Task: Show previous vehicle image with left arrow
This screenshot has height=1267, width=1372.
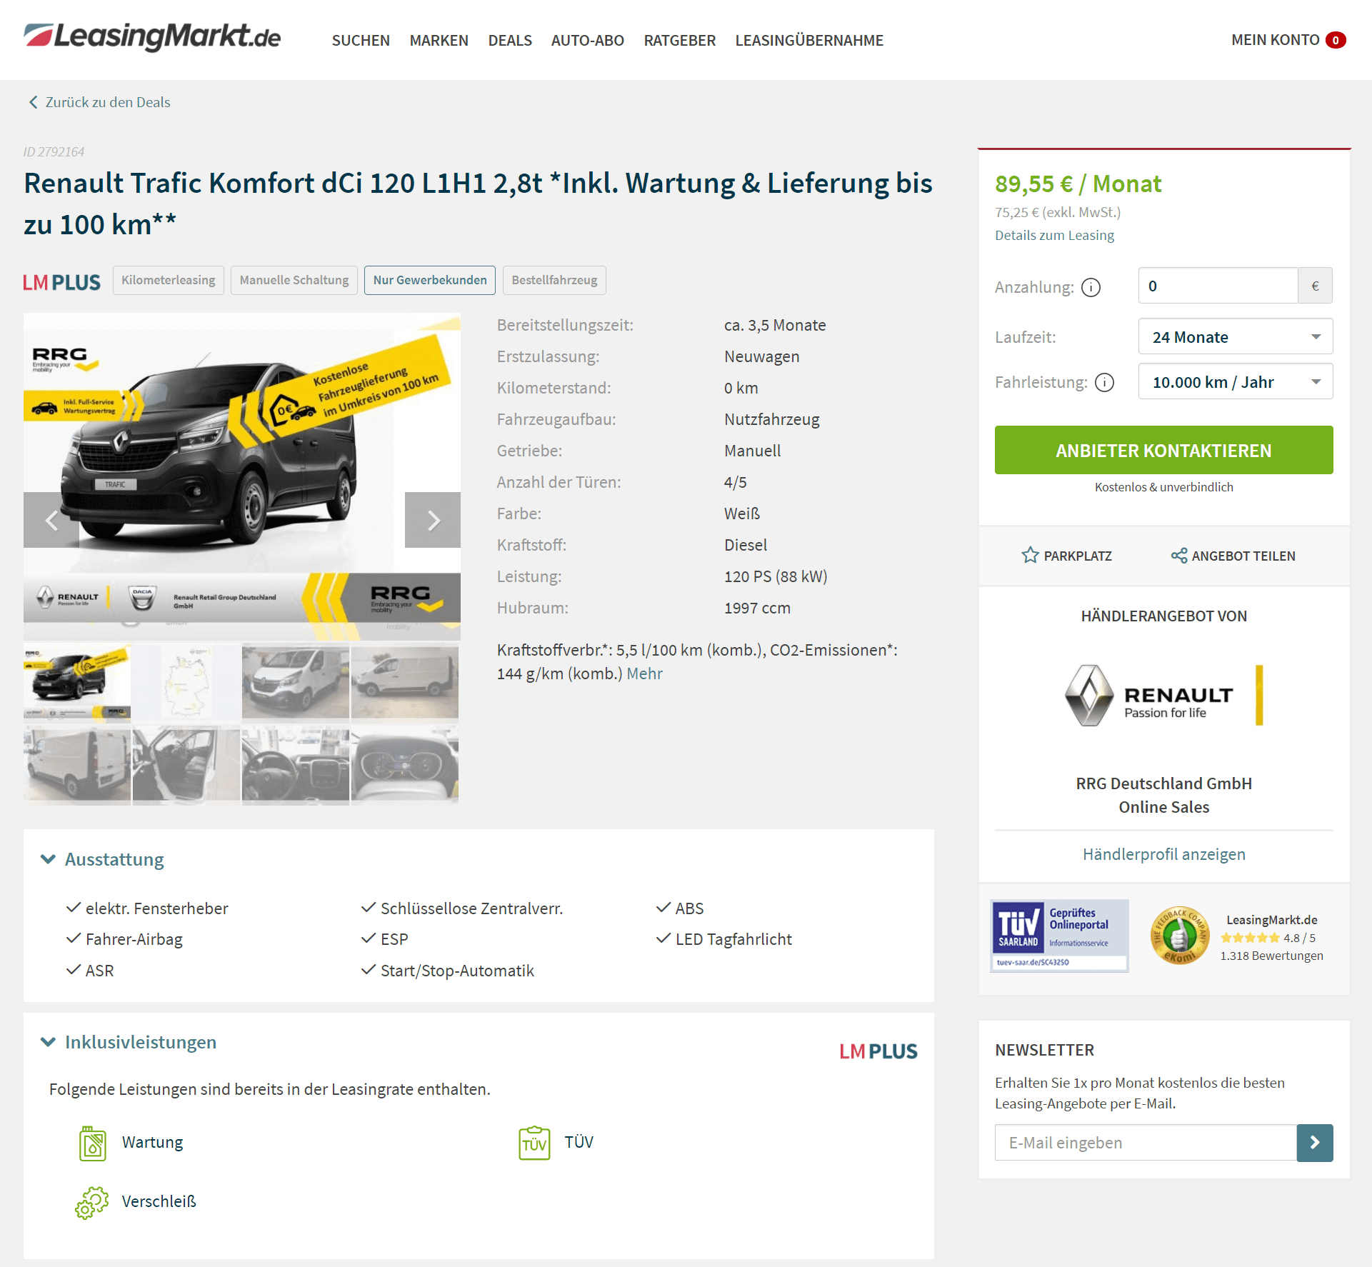Action: tap(51, 520)
